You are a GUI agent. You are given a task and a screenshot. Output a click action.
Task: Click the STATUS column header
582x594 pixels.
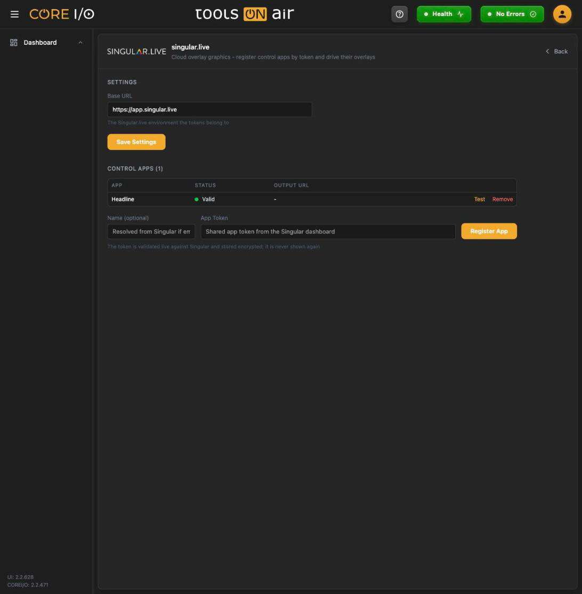pyautogui.click(x=205, y=185)
